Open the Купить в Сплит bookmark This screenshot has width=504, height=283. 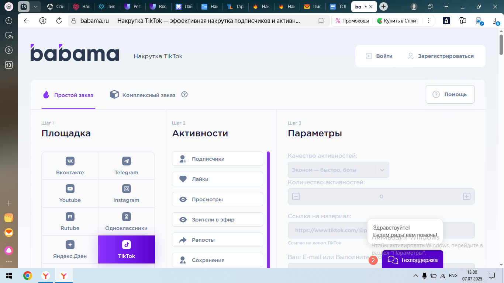(x=398, y=21)
